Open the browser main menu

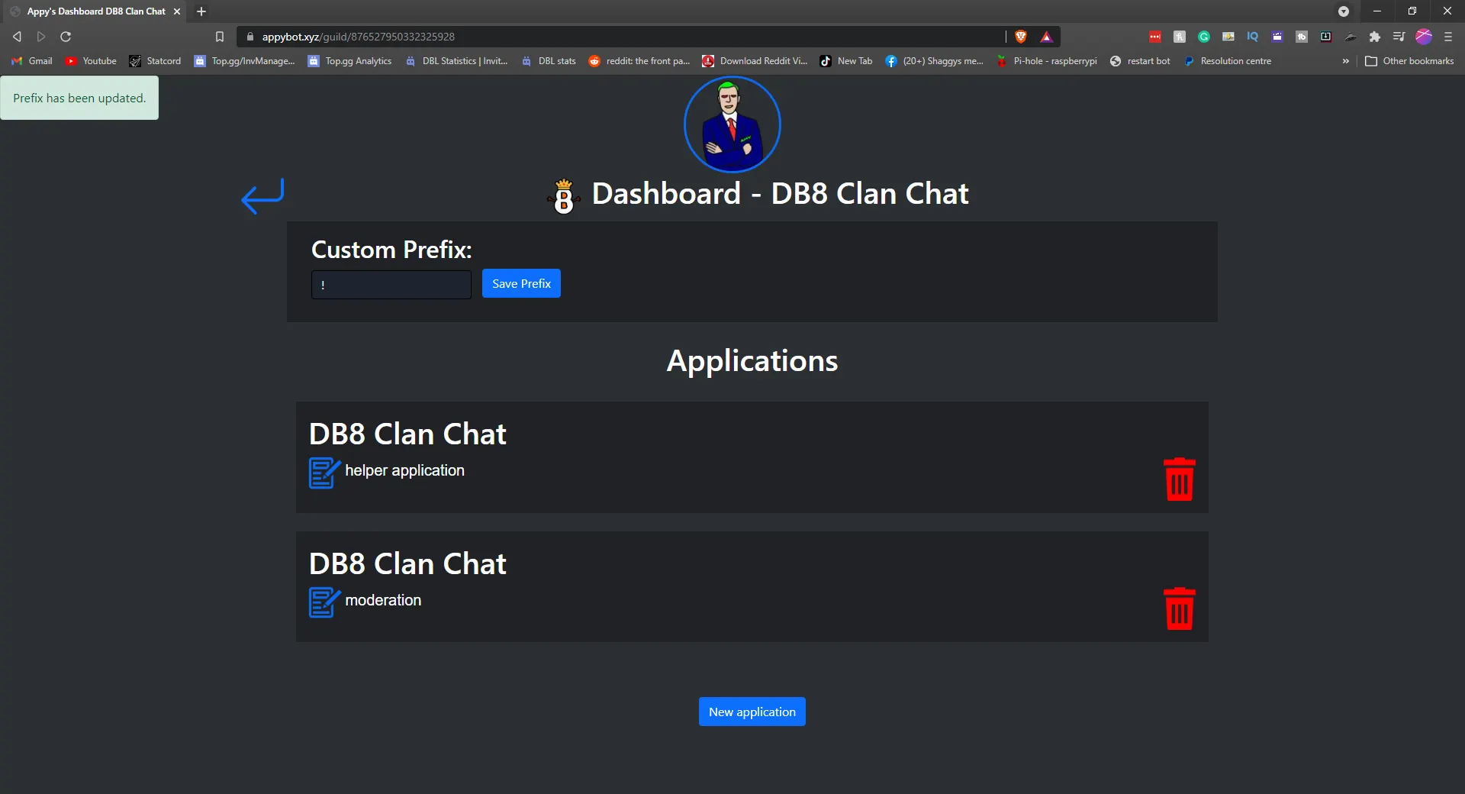click(1448, 37)
